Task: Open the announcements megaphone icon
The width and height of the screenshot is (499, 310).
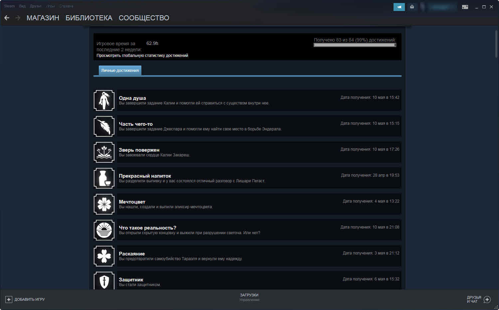Action: (399, 7)
